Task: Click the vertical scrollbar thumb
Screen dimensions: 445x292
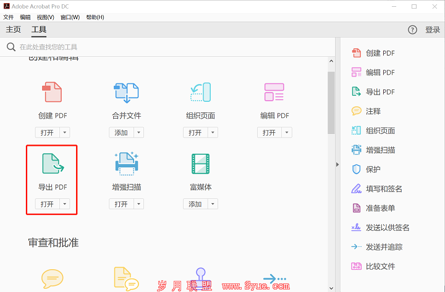Action: (x=331, y=102)
